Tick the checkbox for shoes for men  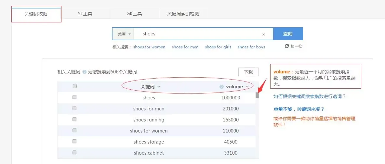click(x=75, y=108)
